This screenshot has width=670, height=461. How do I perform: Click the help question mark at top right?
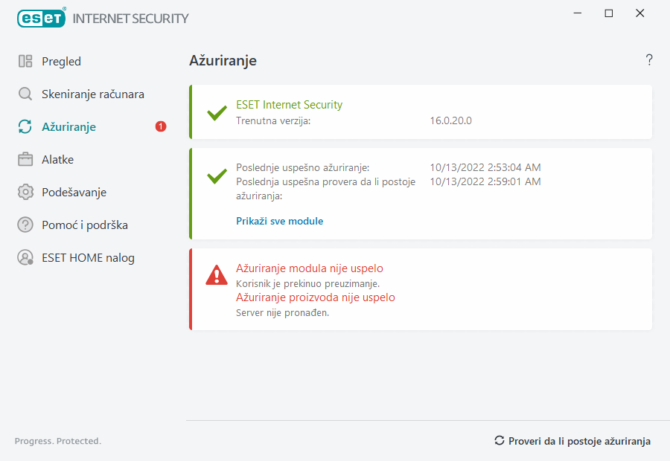pyautogui.click(x=649, y=60)
